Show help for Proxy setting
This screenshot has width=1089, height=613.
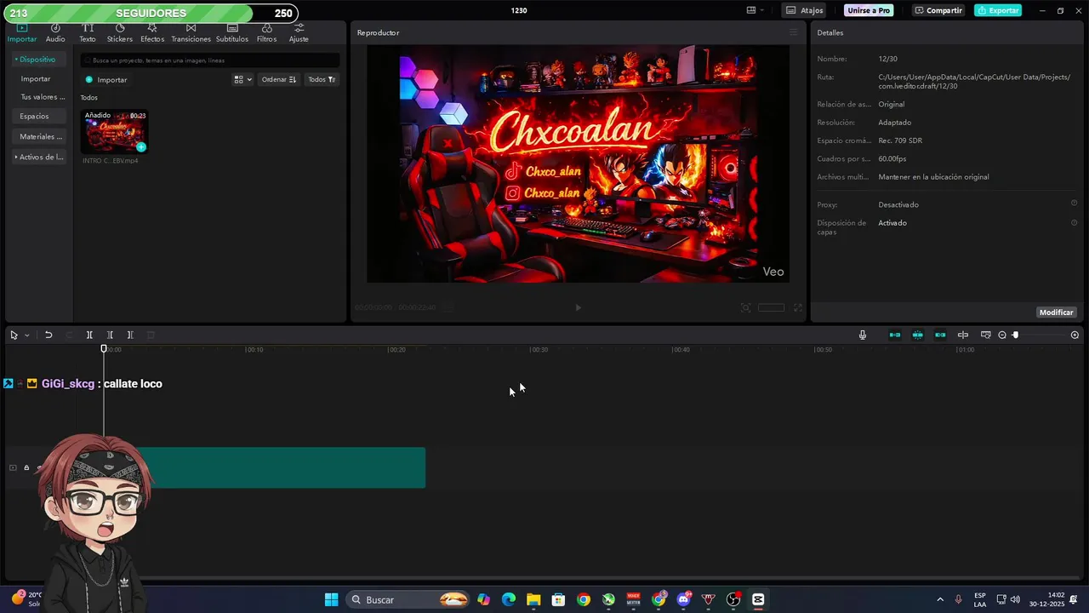click(x=1074, y=203)
